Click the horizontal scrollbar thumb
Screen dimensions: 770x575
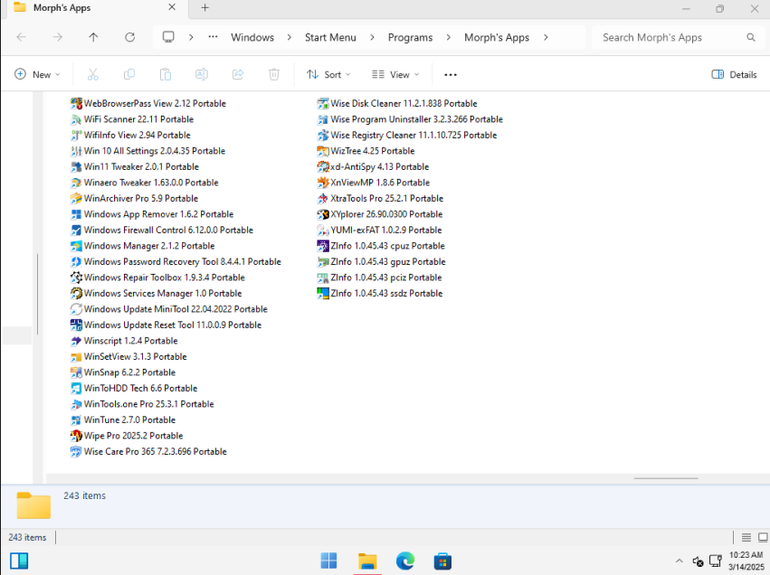coord(665,478)
